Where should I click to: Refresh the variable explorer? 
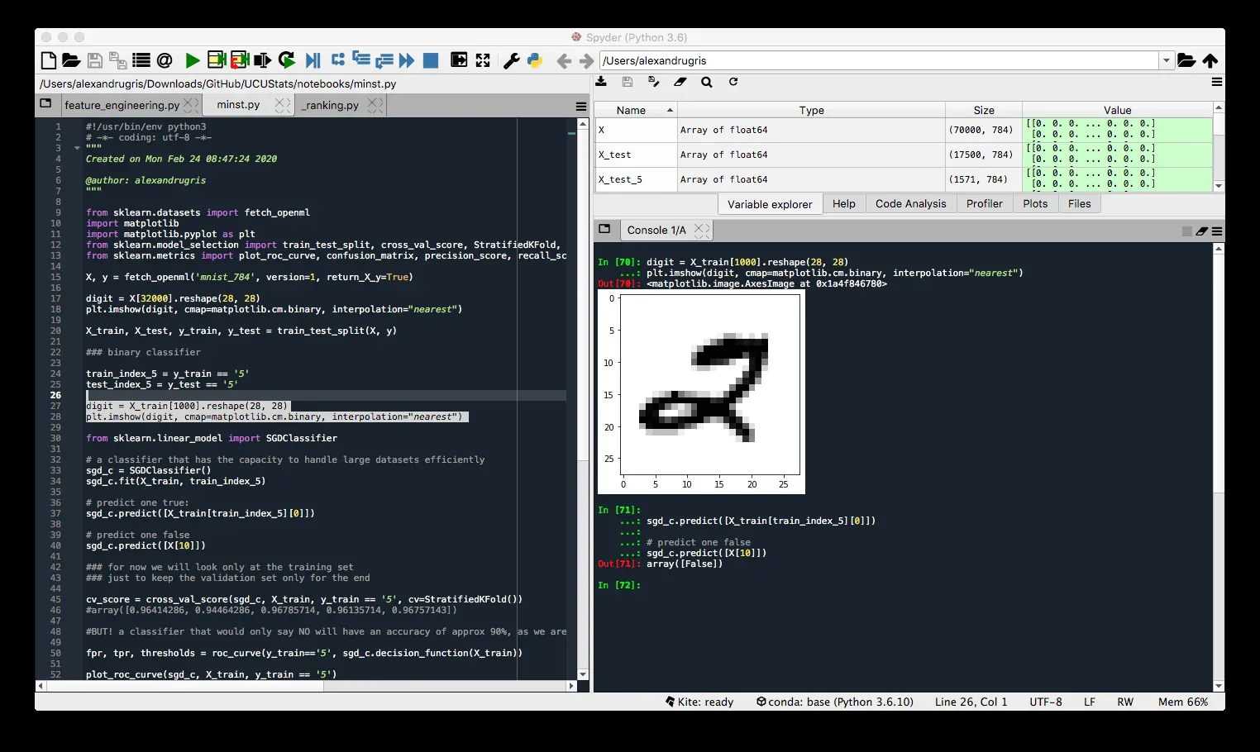tap(733, 82)
